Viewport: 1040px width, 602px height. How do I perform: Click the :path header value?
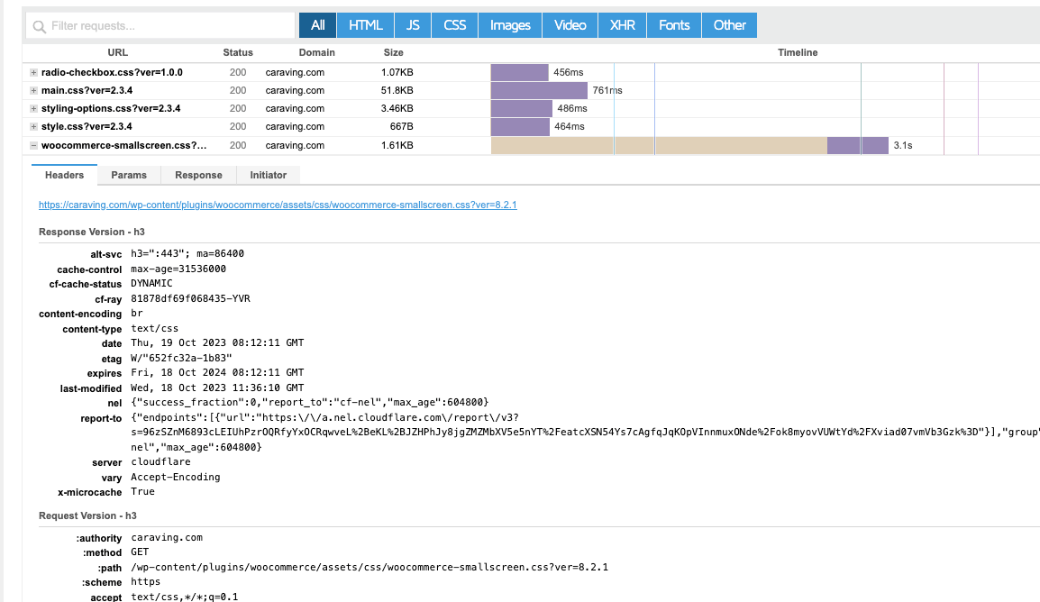click(369, 567)
